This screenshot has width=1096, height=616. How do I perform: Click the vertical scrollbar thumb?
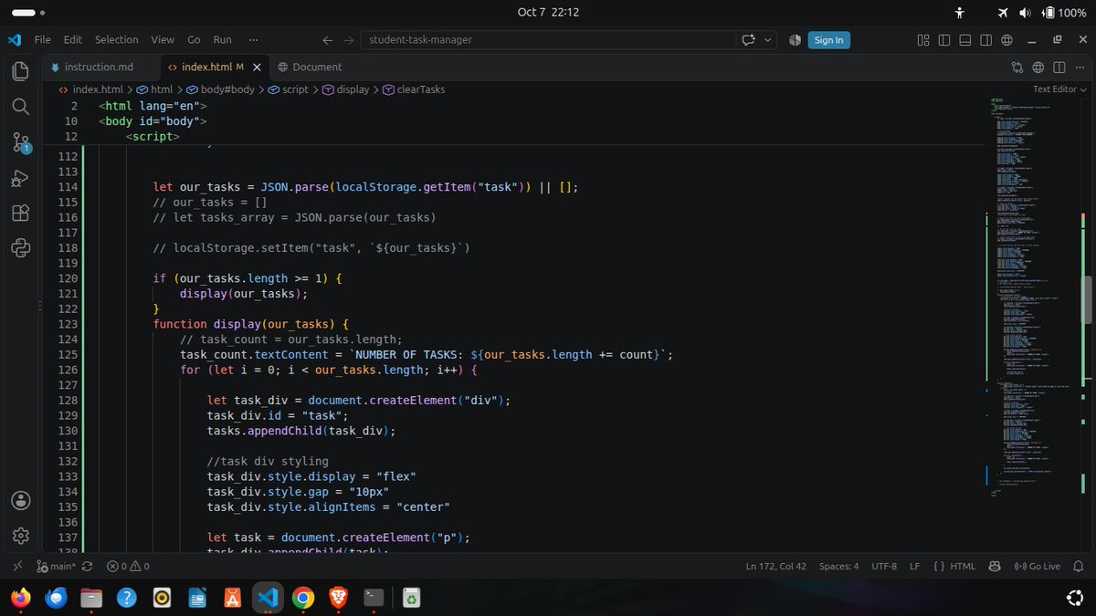[x=1087, y=299]
